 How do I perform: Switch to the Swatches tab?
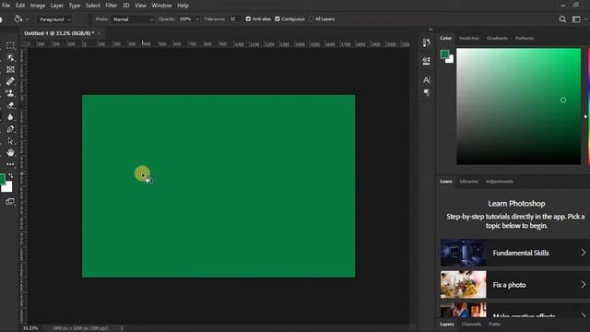tap(469, 38)
